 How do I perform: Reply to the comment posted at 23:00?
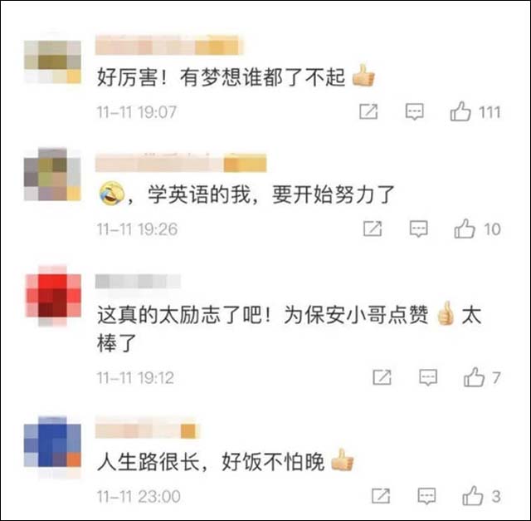(x=426, y=496)
